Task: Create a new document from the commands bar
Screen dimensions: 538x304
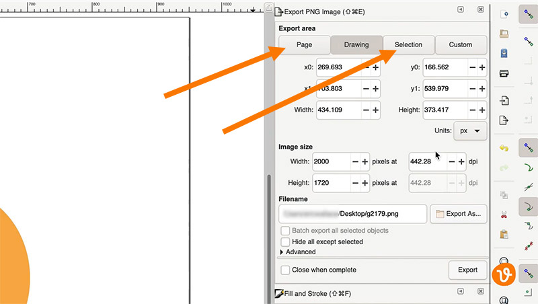Action: coord(504,14)
